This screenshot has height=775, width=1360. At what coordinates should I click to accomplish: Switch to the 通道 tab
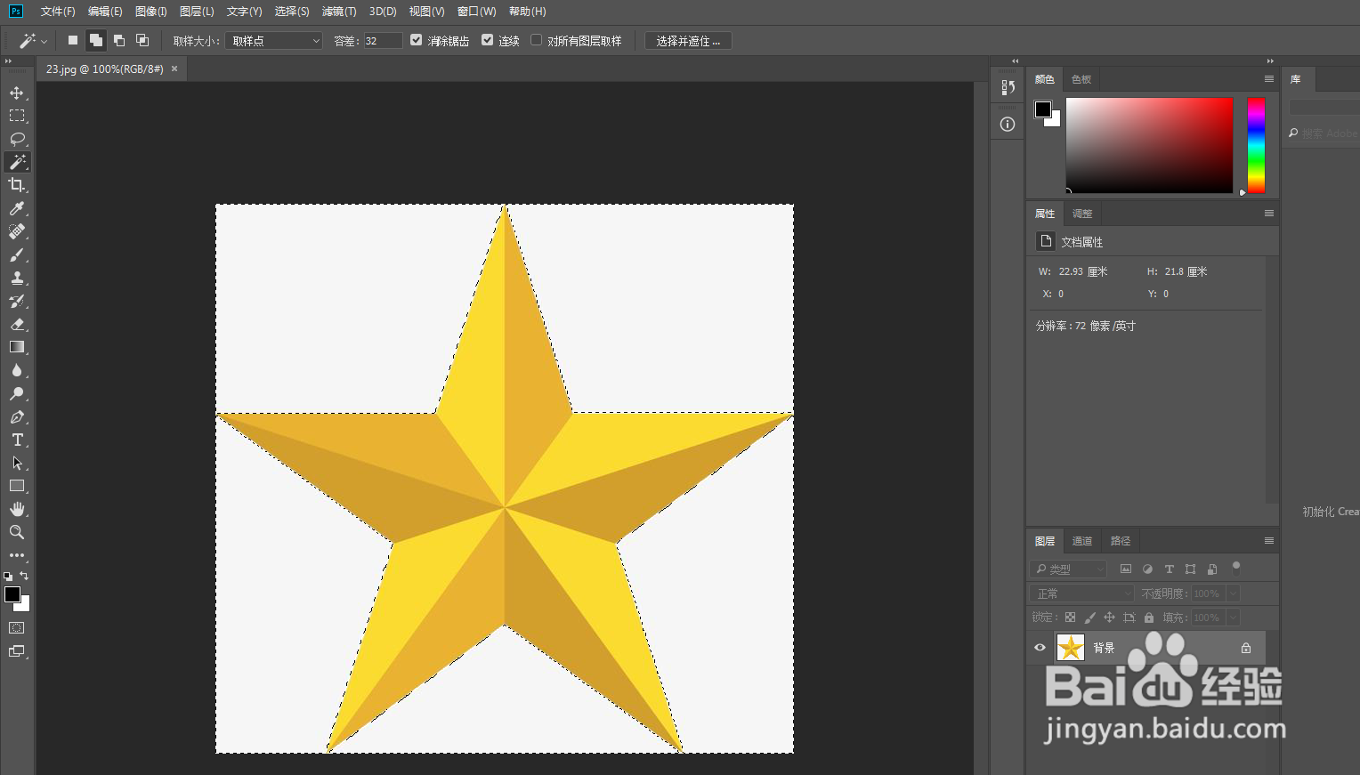pos(1082,541)
